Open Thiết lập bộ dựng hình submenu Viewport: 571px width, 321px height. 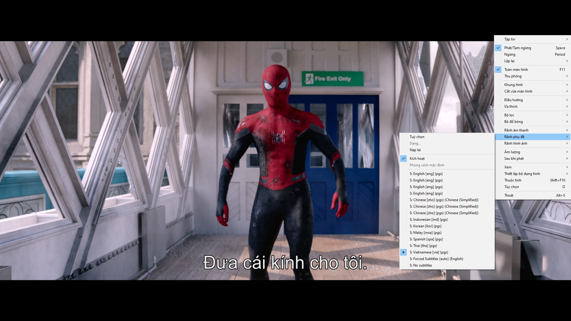point(533,174)
